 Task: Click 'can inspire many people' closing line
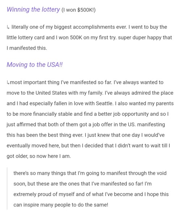pos(42,205)
